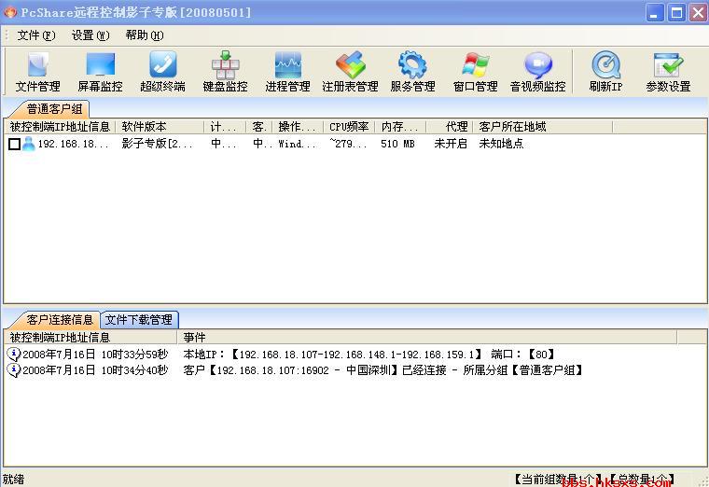Select the 未开启 proxy cell

click(451, 144)
